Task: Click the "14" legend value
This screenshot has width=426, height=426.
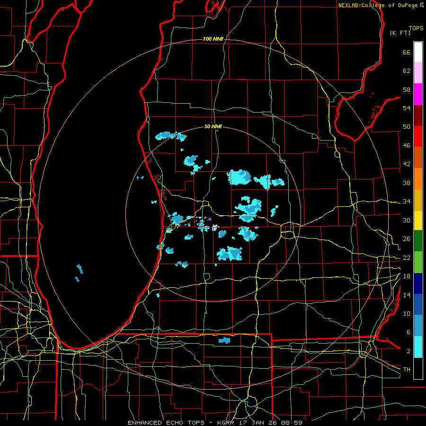Action: [x=407, y=295]
